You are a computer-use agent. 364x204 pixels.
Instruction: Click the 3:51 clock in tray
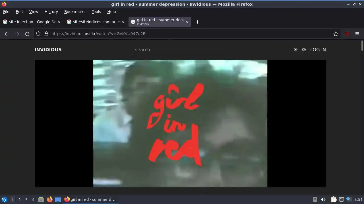click(358, 199)
